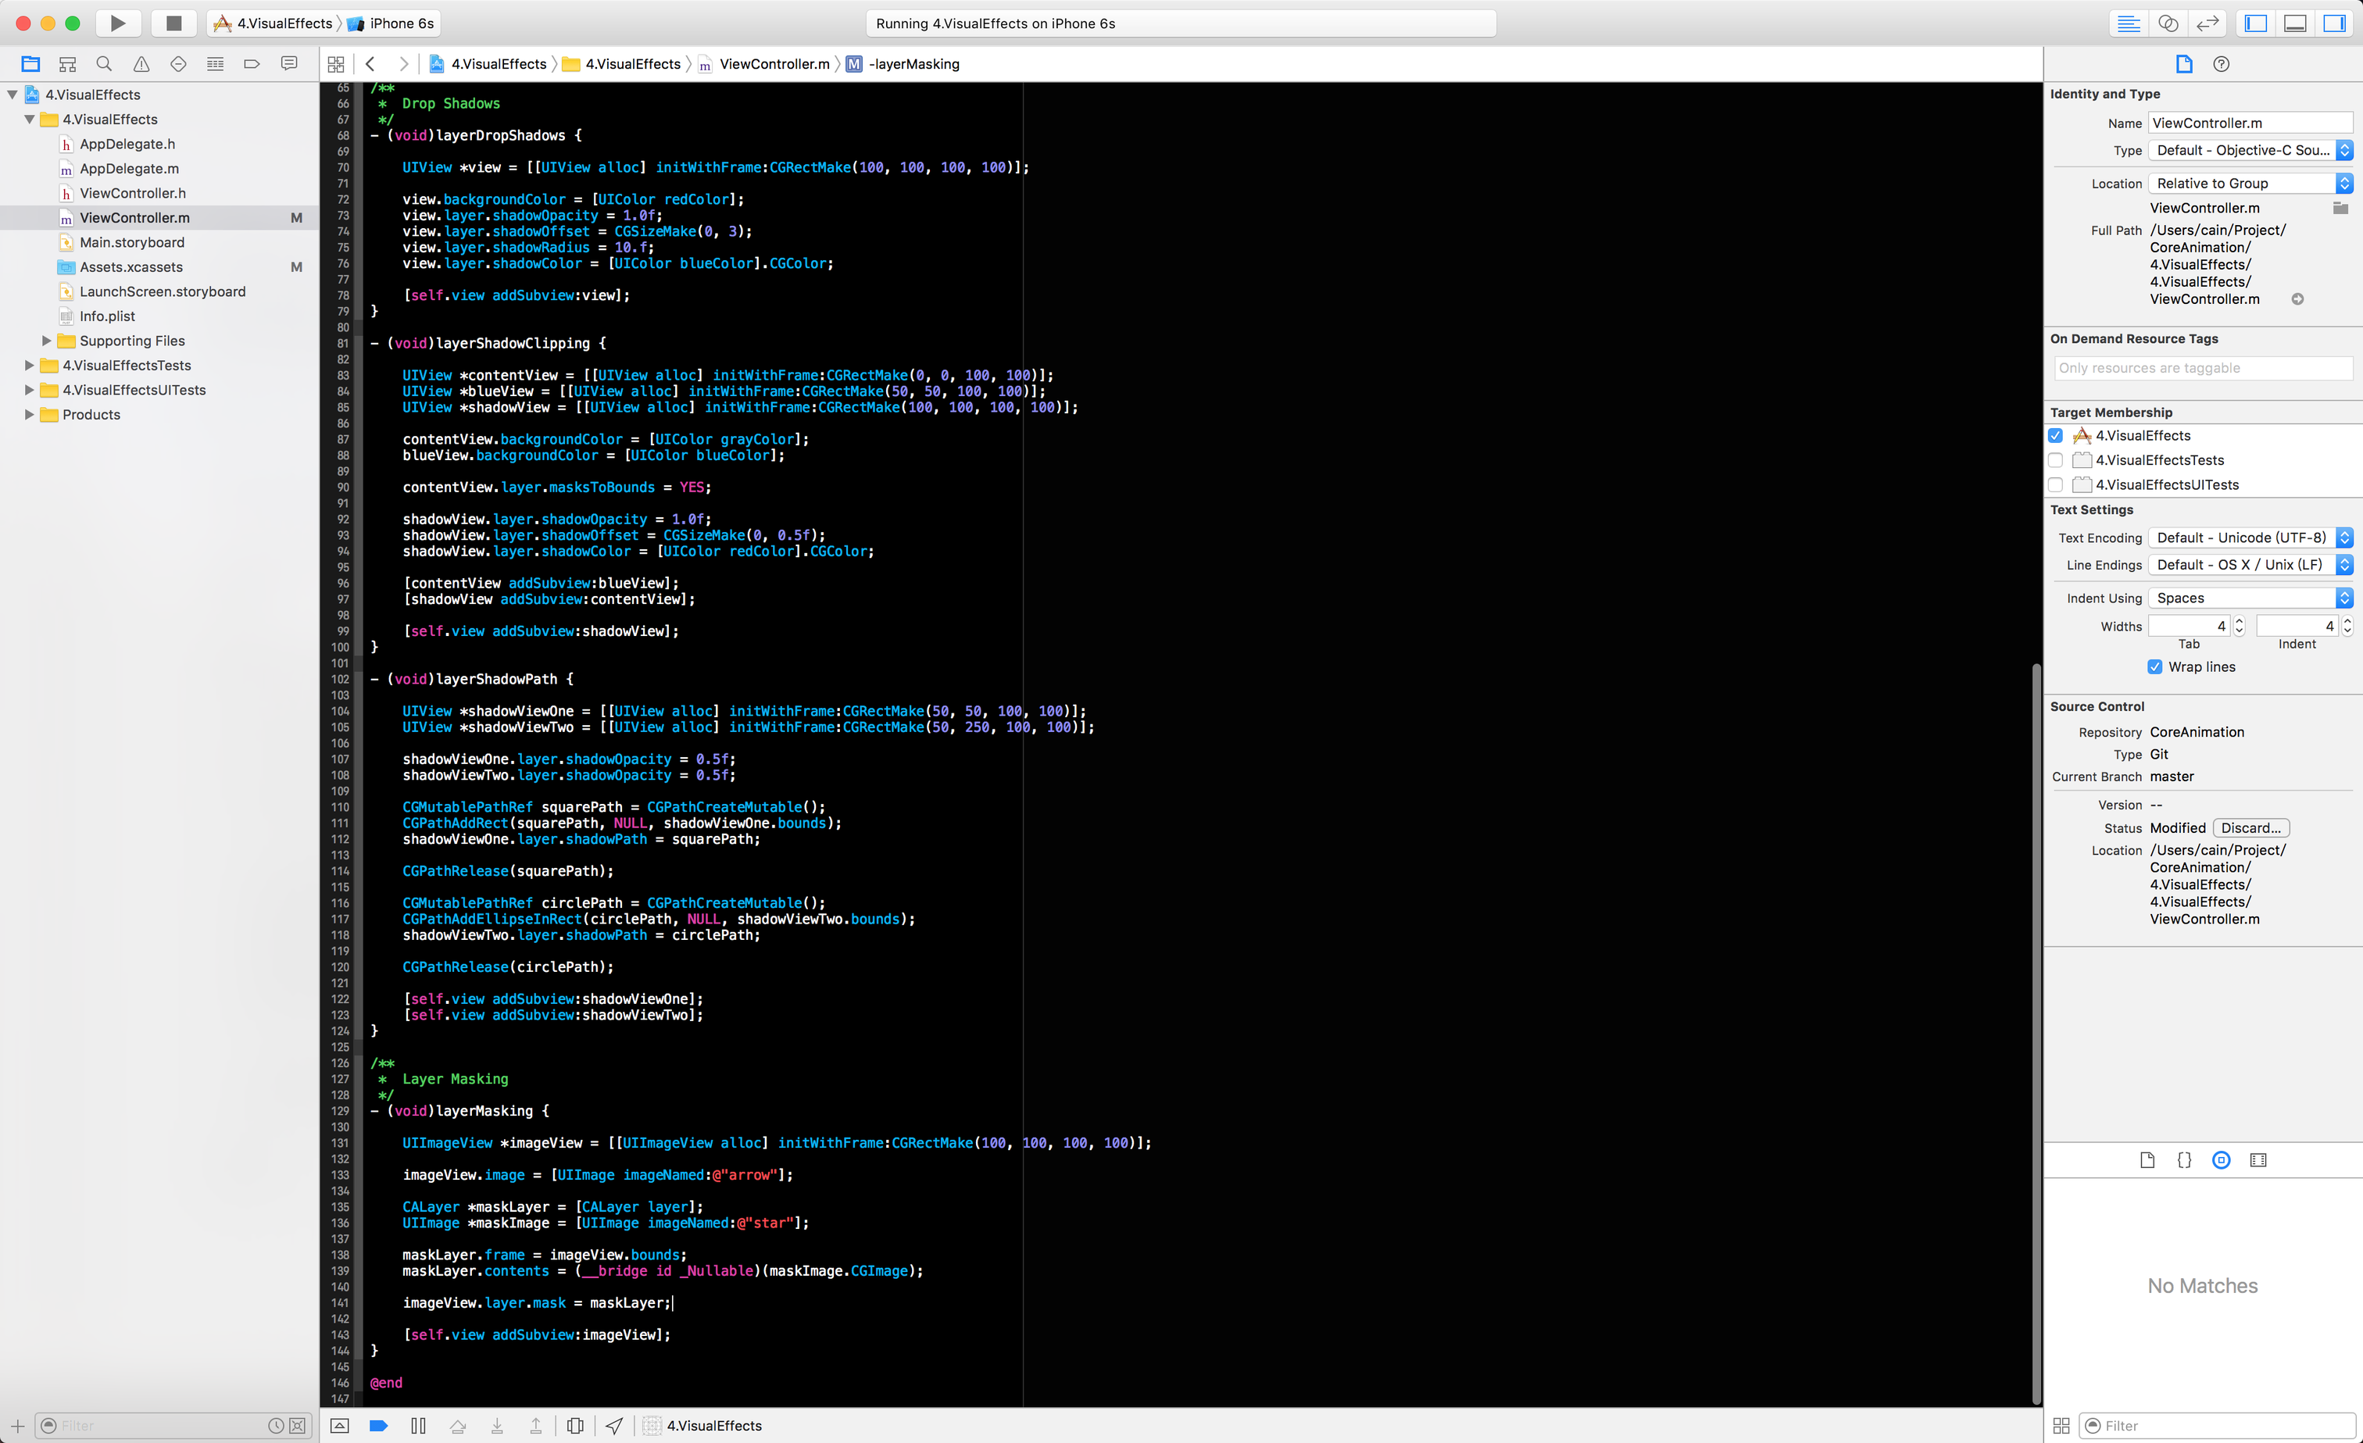
Task: Show the Issue navigator (warning triangle icon)
Action: coord(141,64)
